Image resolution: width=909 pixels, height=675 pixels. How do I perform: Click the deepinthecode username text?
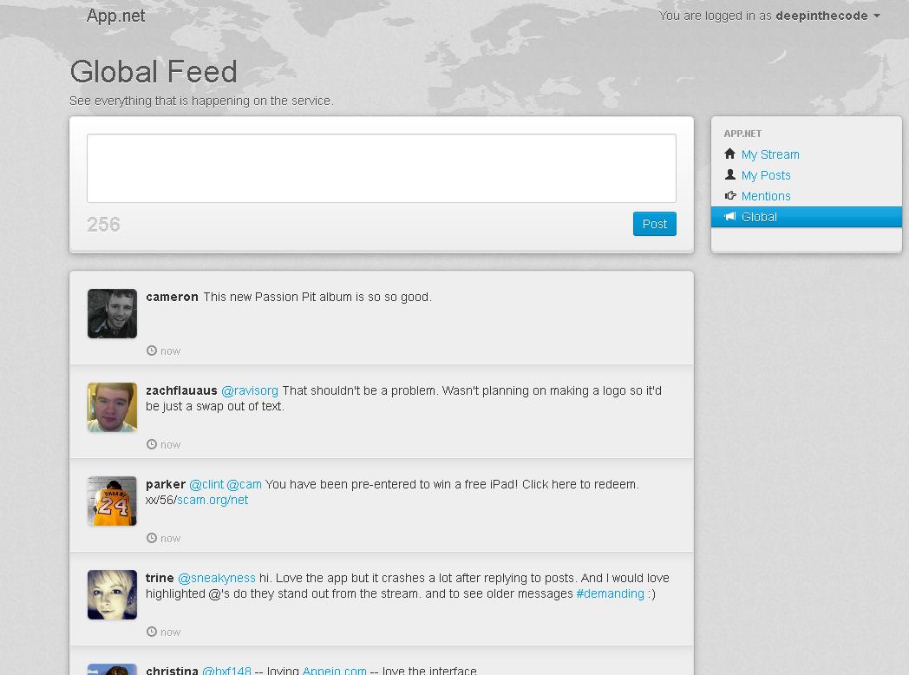(x=821, y=16)
